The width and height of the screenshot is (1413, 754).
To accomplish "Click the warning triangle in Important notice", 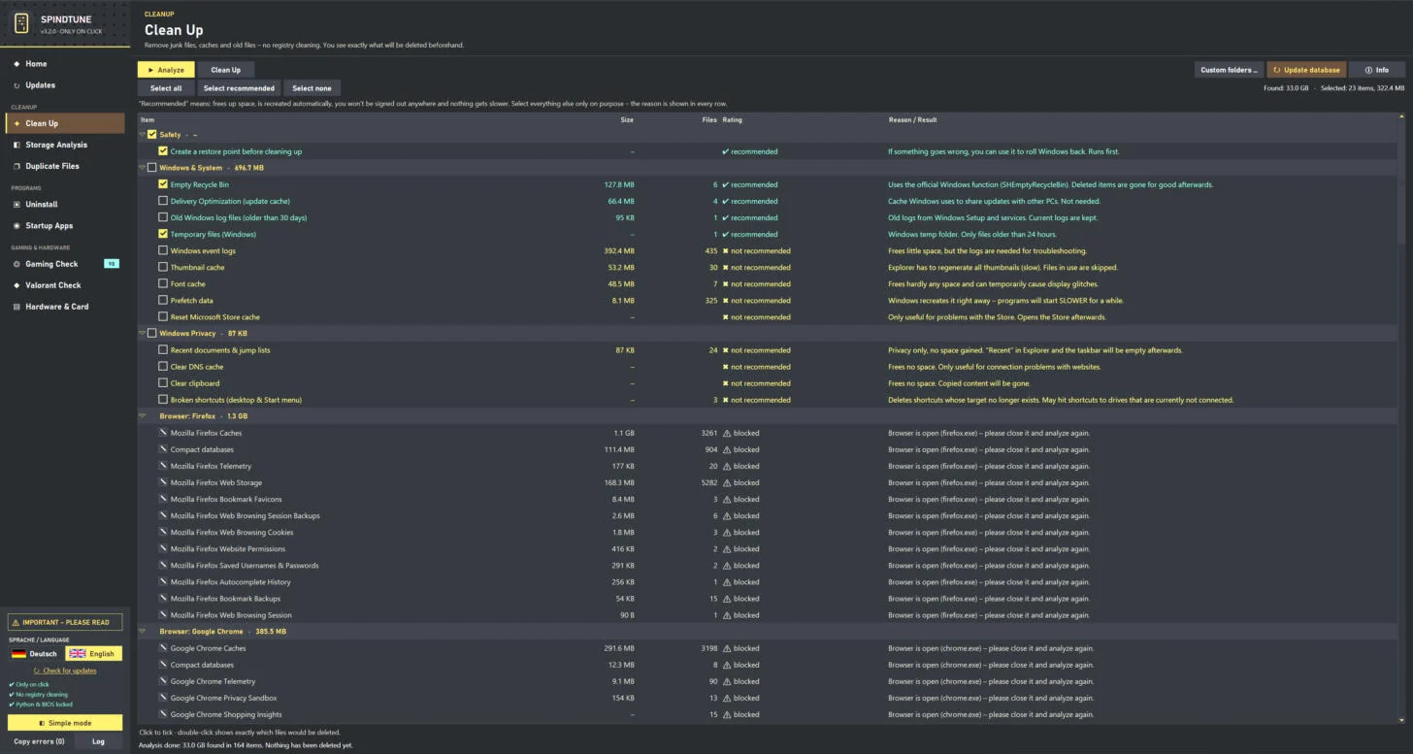I will tap(16, 623).
